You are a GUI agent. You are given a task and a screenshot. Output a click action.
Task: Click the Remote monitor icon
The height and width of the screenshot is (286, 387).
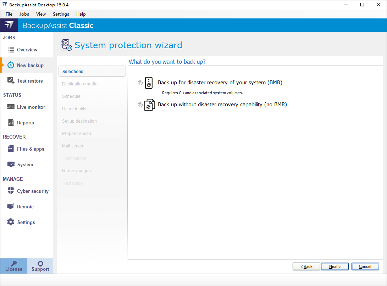(11, 206)
